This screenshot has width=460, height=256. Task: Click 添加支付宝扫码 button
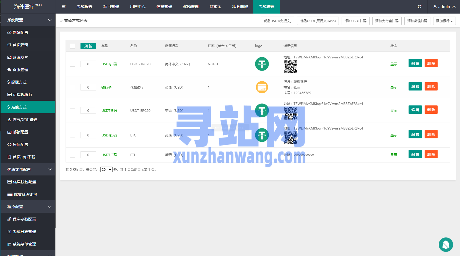point(387,21)
